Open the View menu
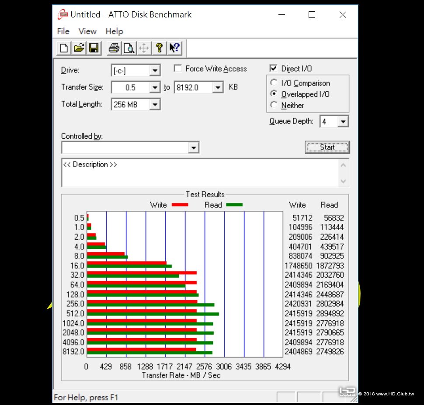 87,31
